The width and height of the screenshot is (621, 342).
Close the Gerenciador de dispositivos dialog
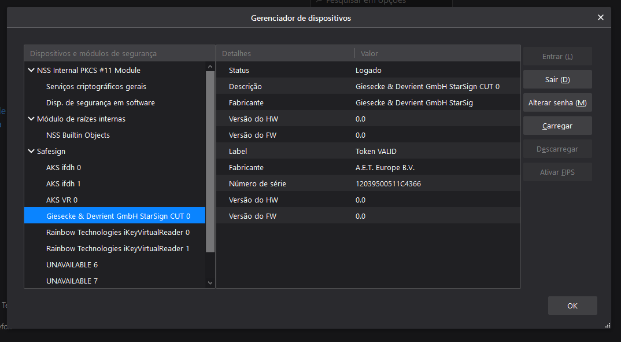click(x=600, y=17)
